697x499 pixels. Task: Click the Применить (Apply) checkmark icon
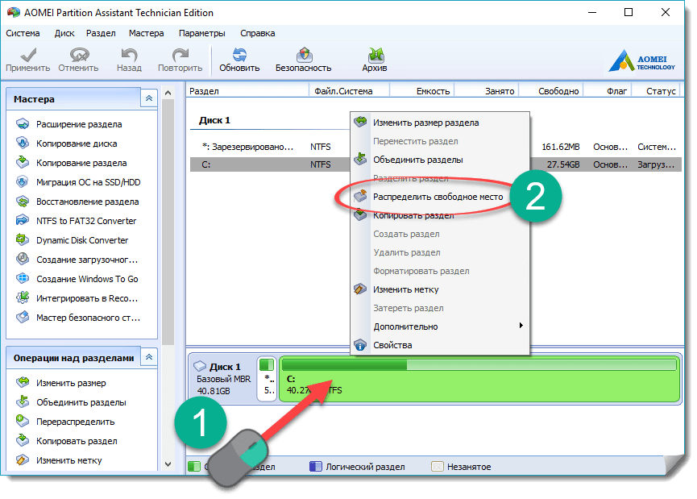pos(28,55)
